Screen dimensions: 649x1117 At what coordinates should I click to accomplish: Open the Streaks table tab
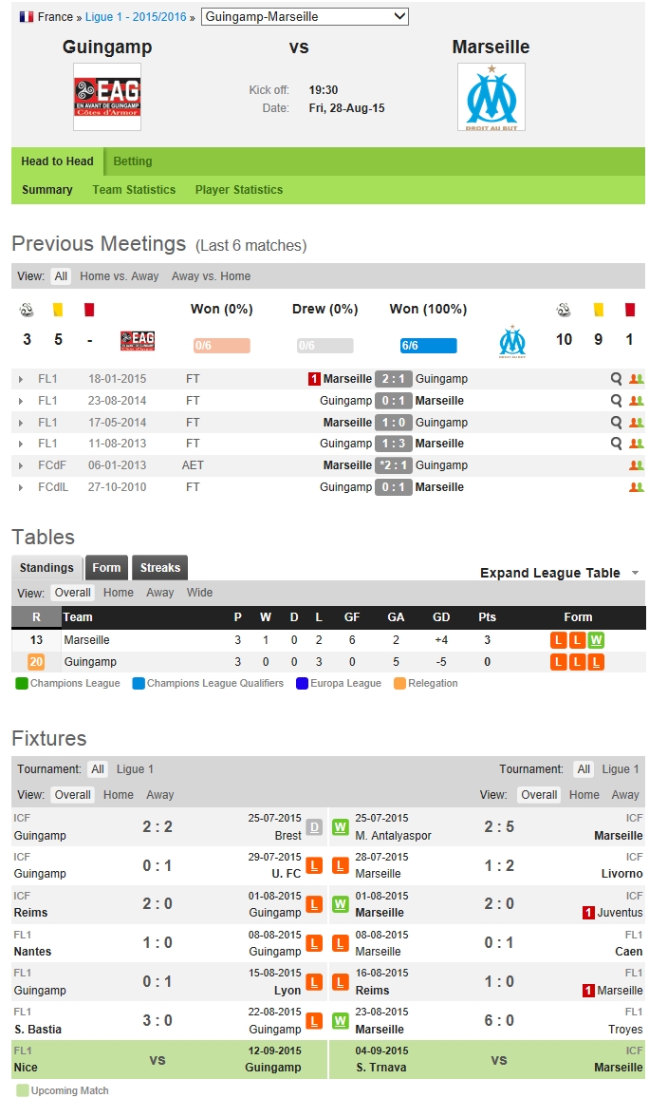[159, 568]
